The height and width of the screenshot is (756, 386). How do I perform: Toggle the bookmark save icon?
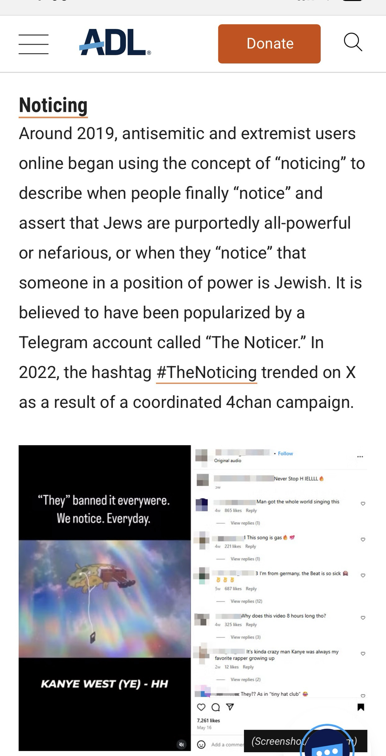(x=361, y=707)
